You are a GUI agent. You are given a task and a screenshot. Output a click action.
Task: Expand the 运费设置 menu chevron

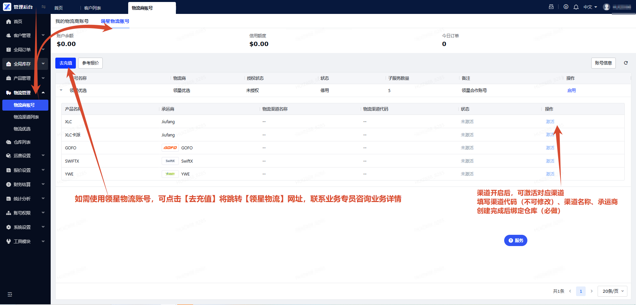point(43,155)
